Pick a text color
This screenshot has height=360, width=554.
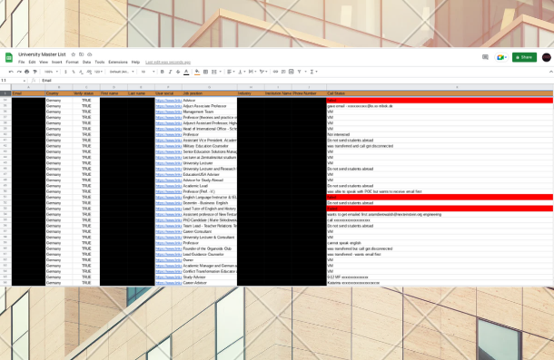(x=186, y=72)
